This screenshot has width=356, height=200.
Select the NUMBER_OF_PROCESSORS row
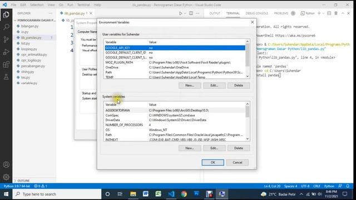(175, 125)
